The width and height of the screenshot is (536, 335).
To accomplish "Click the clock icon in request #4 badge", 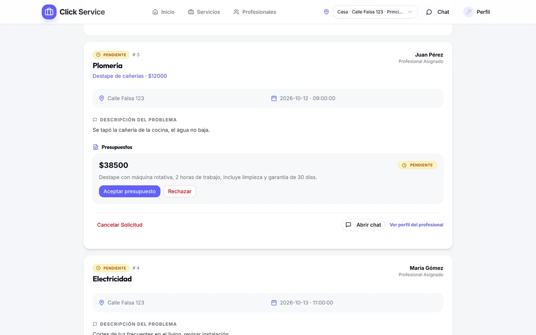I will [98, 268].
